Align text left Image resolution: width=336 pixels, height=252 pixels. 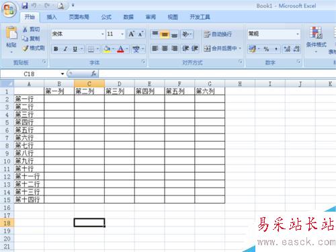tap(155, 48)
